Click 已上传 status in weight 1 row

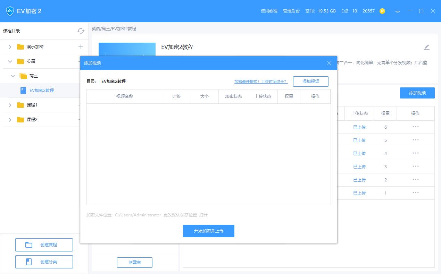(x=359, y=193)
